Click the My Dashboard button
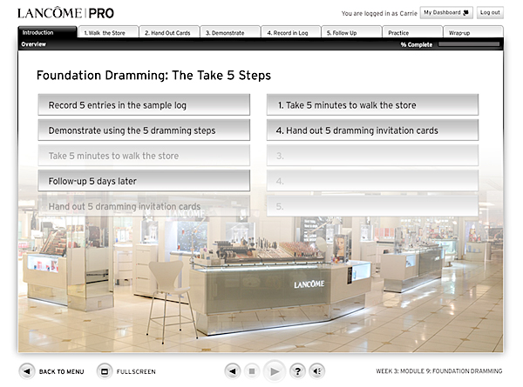Image resolution: width=523 pixels, height=387 pixels. [x=446, y=13]
